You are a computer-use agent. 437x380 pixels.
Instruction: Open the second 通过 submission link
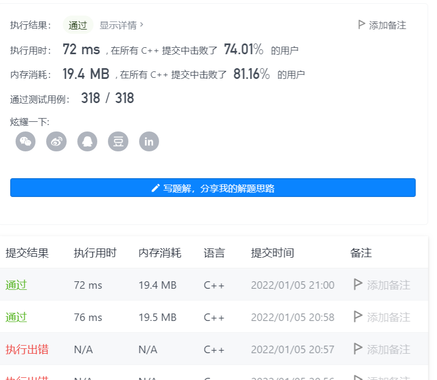[15, 317]
